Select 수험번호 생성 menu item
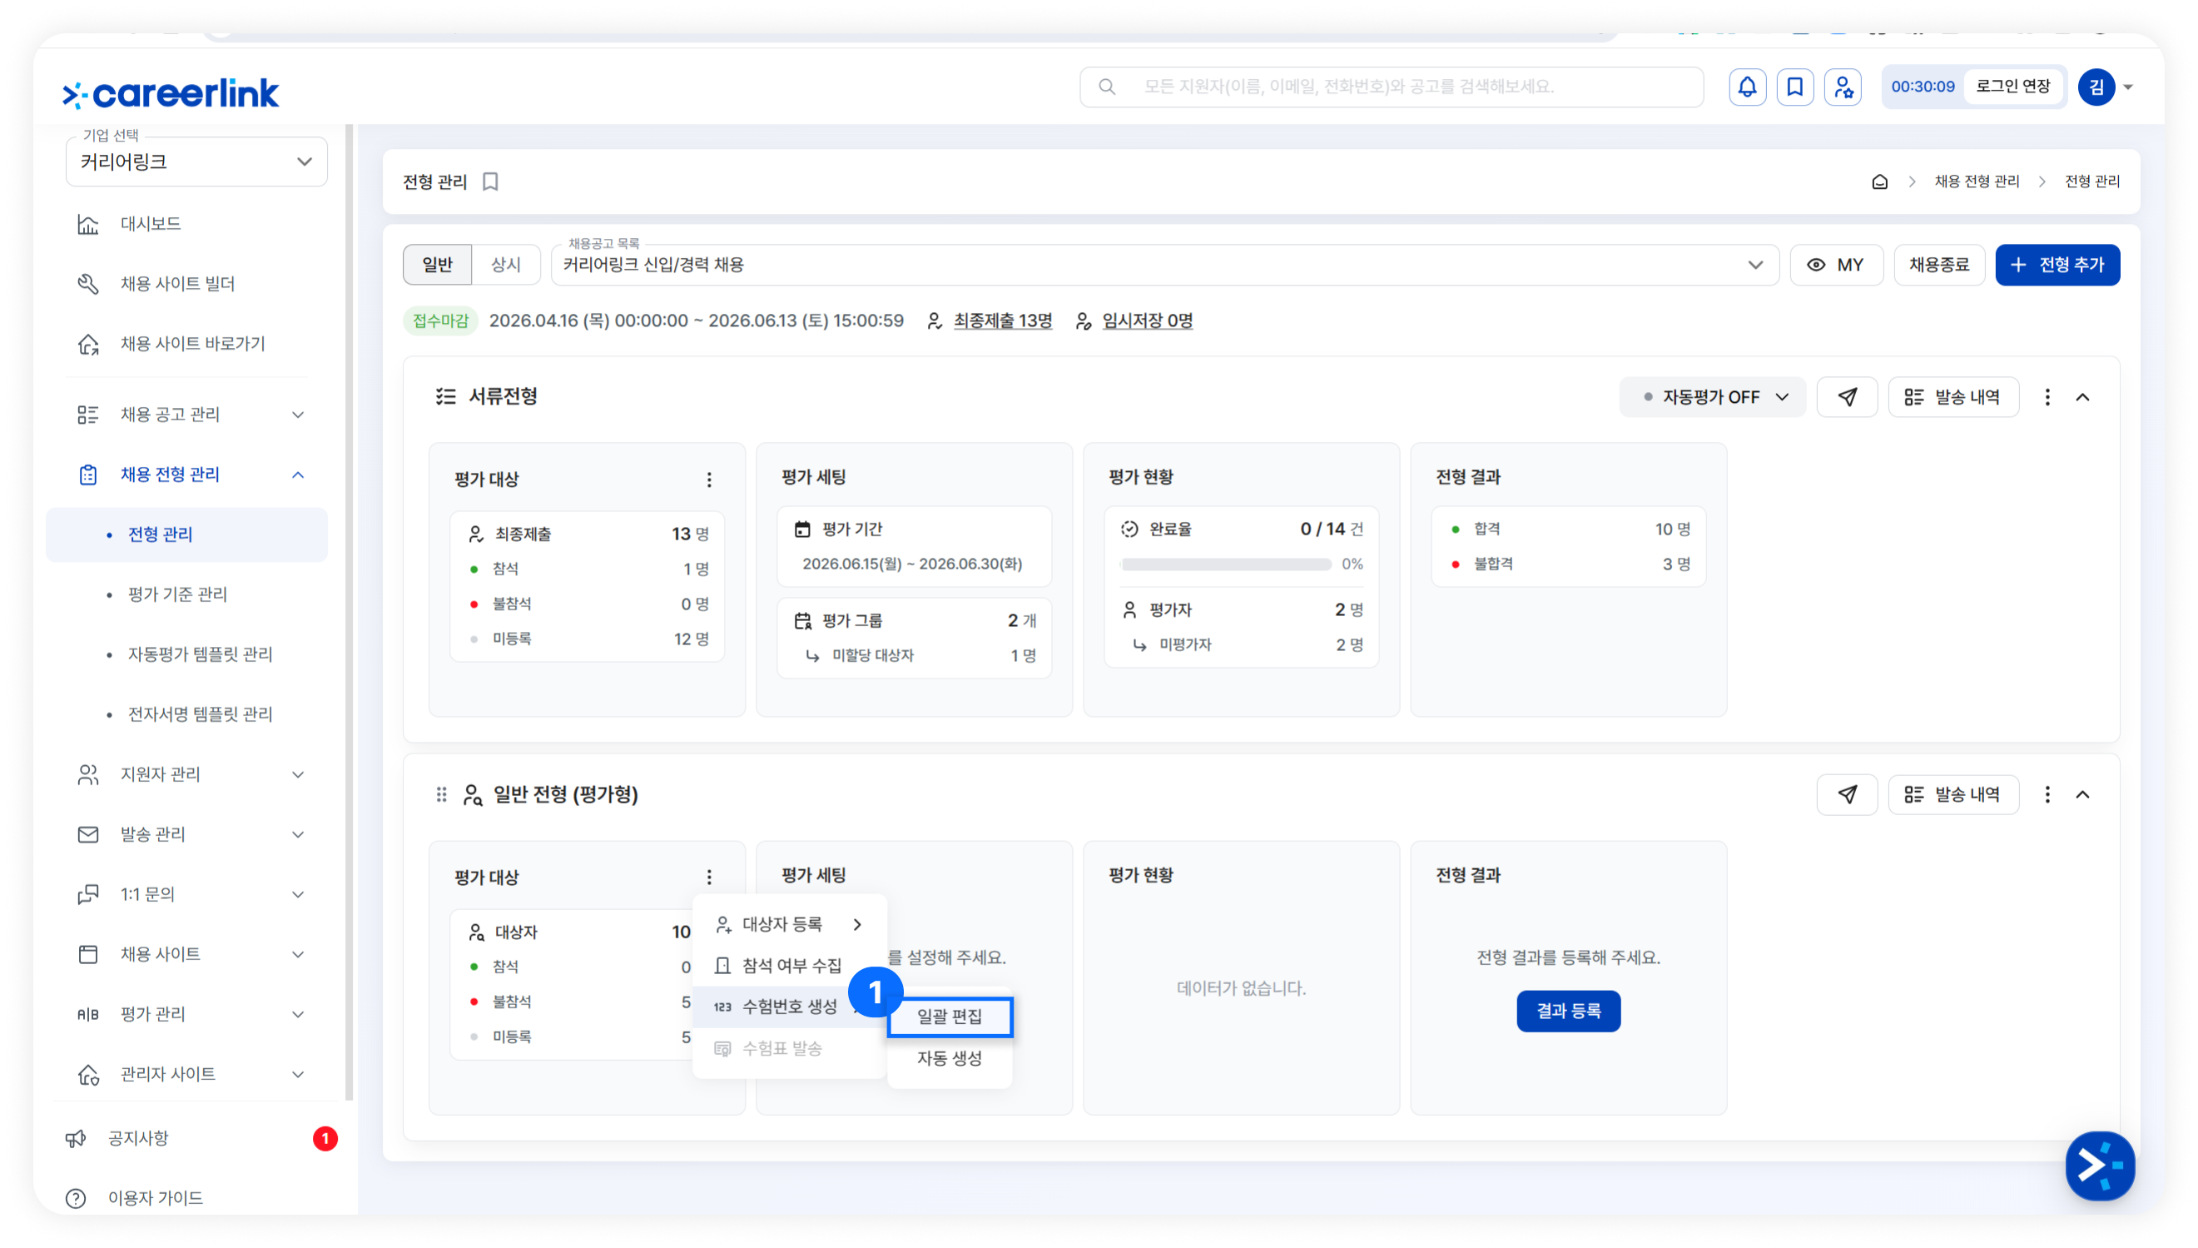 pyautogui.click(x=789, y=1007)
